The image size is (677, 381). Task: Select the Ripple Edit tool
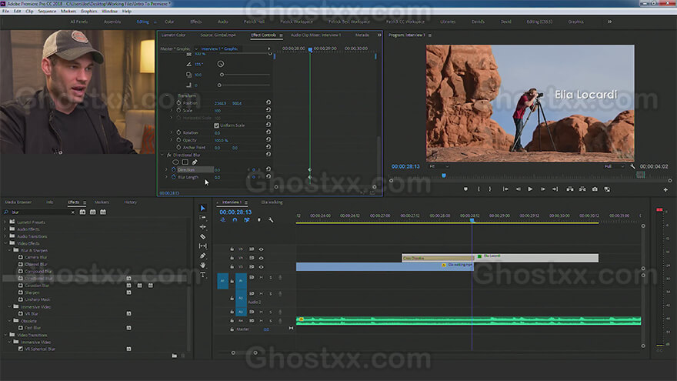pyautogui.click(x=203, y=227)
